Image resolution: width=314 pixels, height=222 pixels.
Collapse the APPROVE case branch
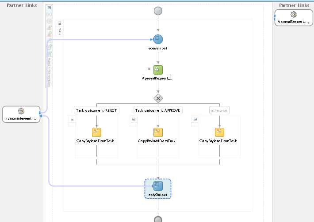coord(134,119)
